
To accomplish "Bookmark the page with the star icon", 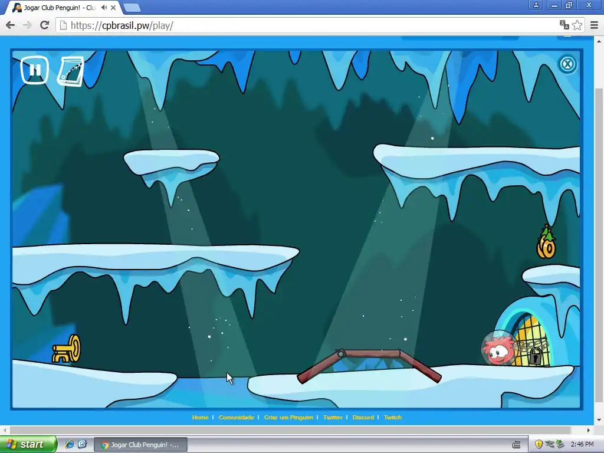I will (577, 25).
